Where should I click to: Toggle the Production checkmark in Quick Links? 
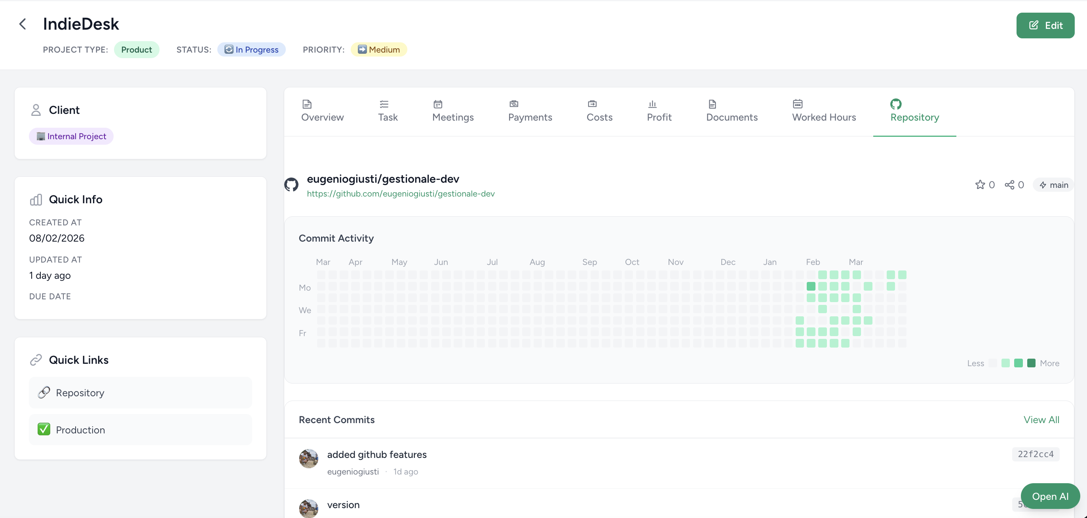click(44, 429)
